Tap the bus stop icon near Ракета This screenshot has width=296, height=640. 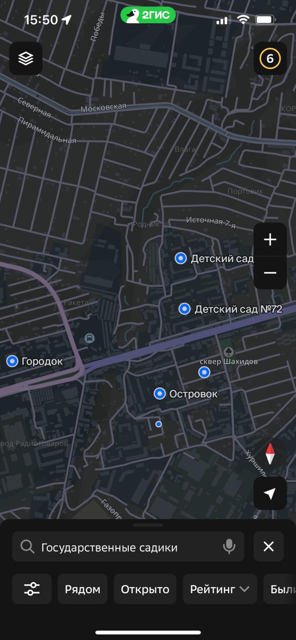pyautogui.click(x=89, y=338)
